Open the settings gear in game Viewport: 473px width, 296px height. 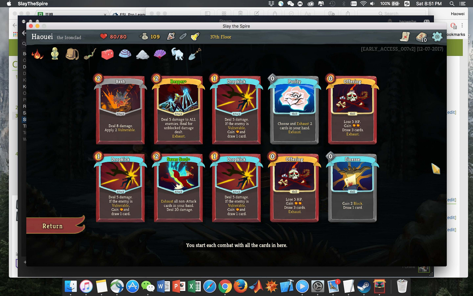click(x=437, y=37)
